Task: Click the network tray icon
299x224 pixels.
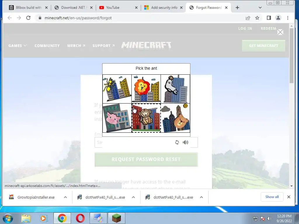Action: [255, 218]
